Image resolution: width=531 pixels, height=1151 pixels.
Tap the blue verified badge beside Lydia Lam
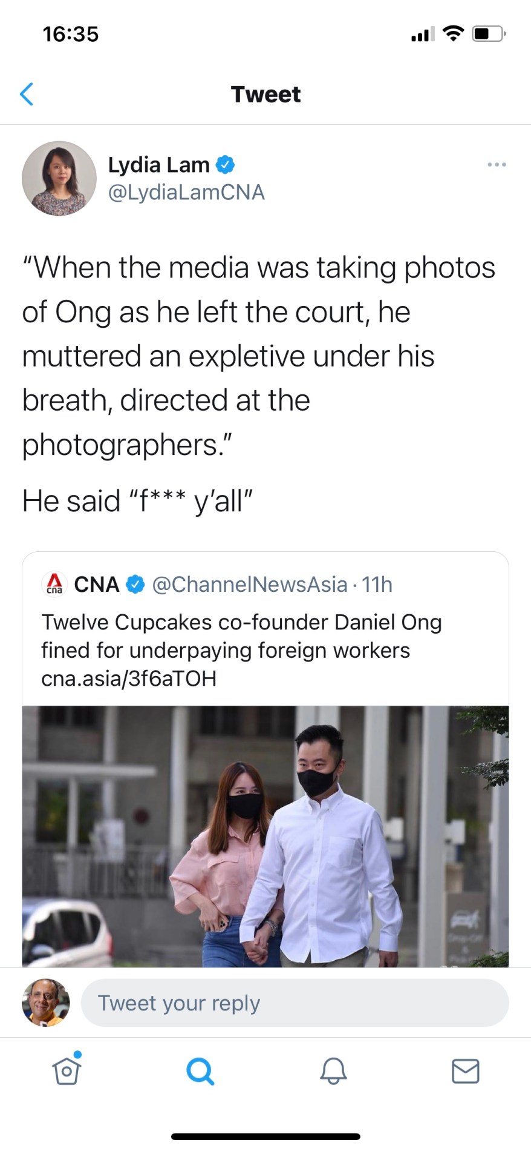(x=225, y=164)
